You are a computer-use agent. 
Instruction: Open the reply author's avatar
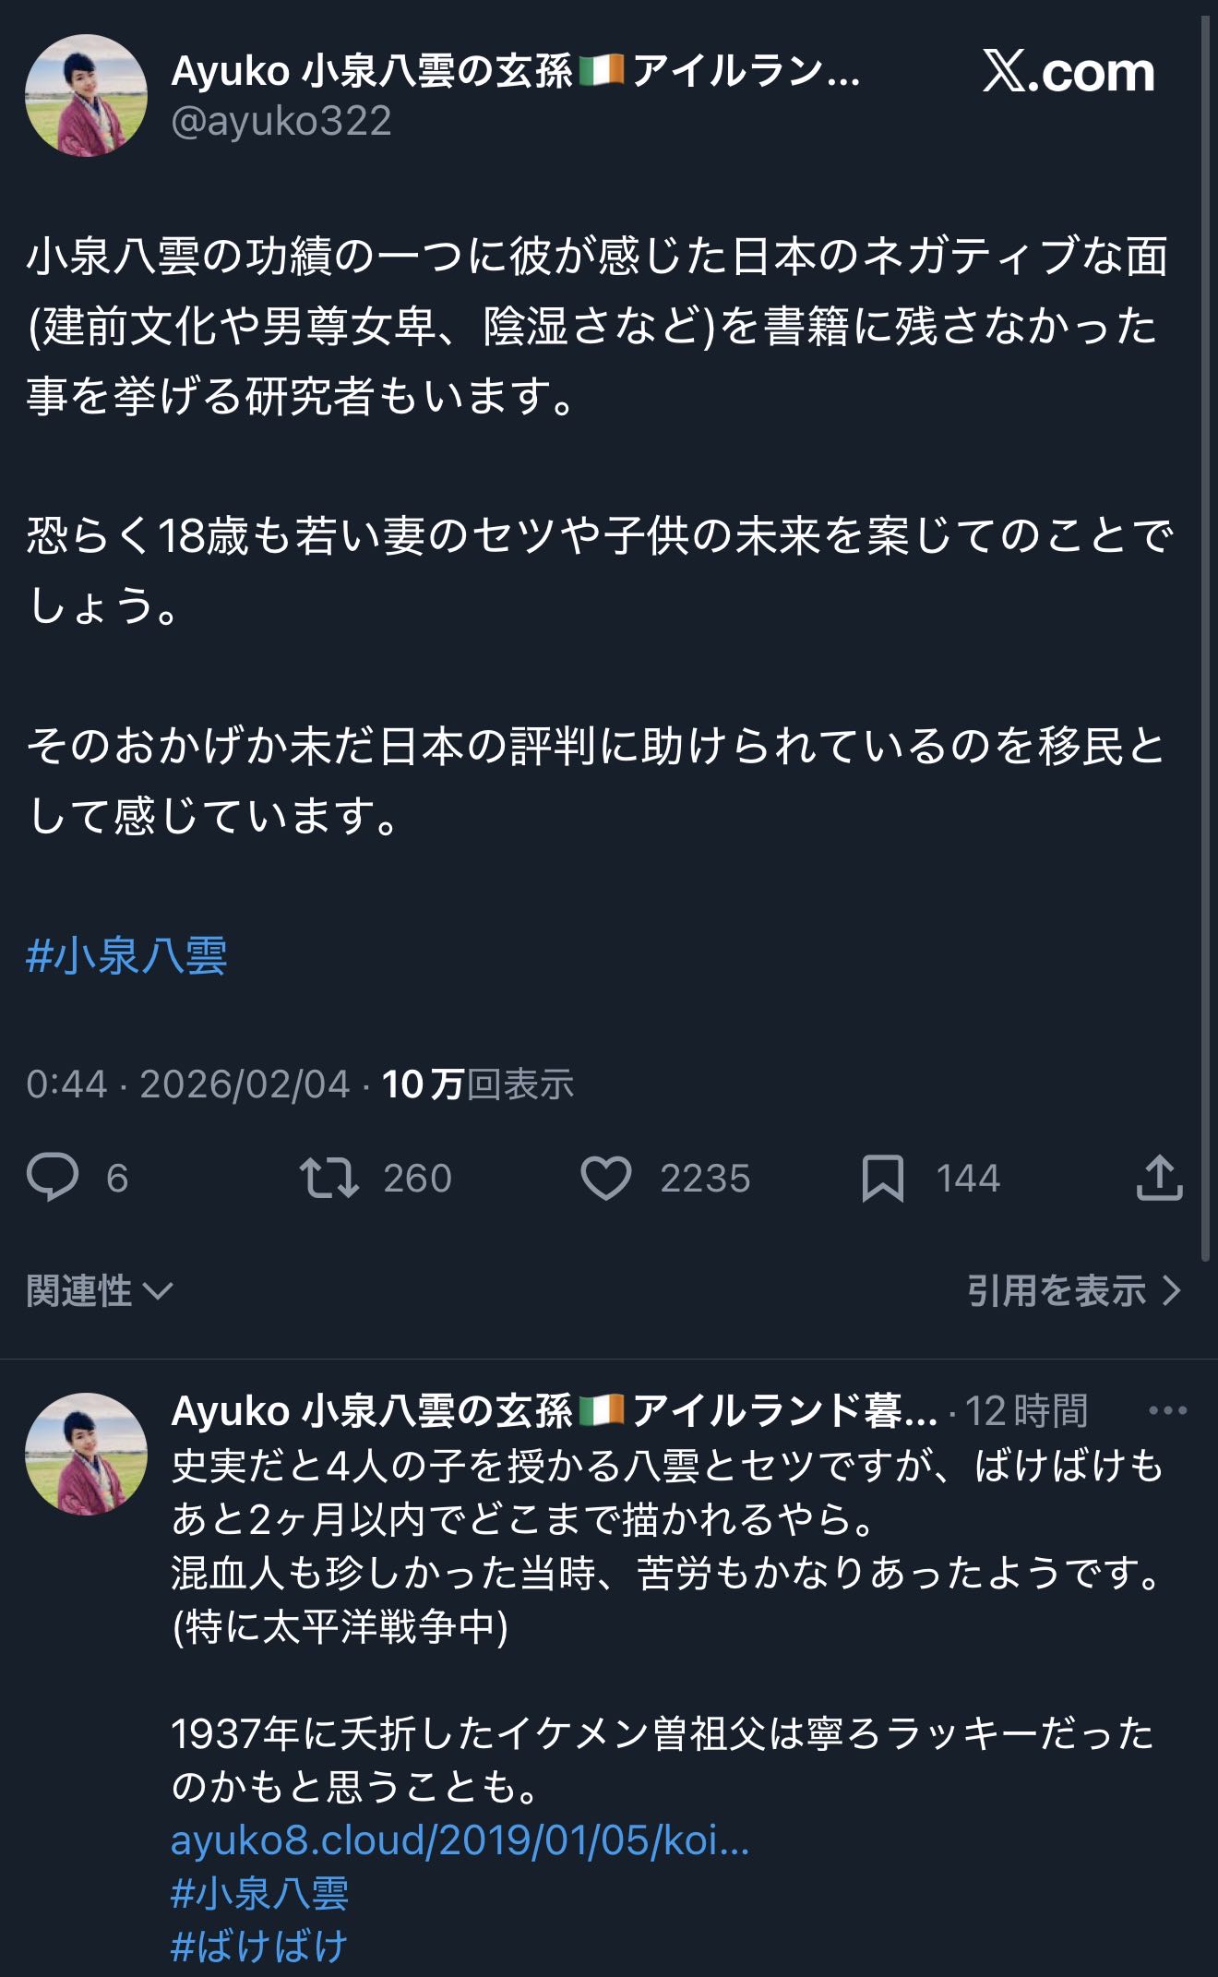pyautogui.click(x=86, y=1454)
